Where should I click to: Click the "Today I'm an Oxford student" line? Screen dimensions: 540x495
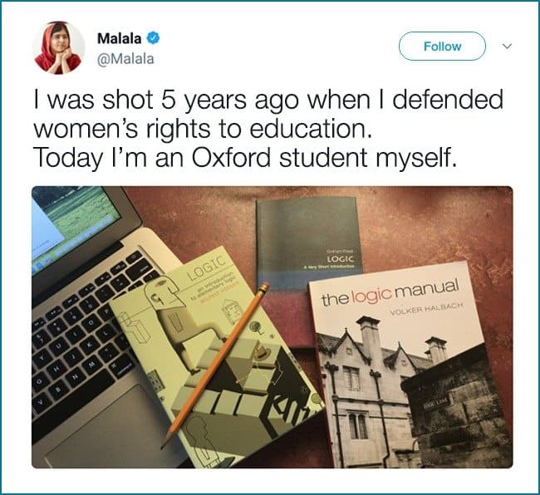(245, 157)
